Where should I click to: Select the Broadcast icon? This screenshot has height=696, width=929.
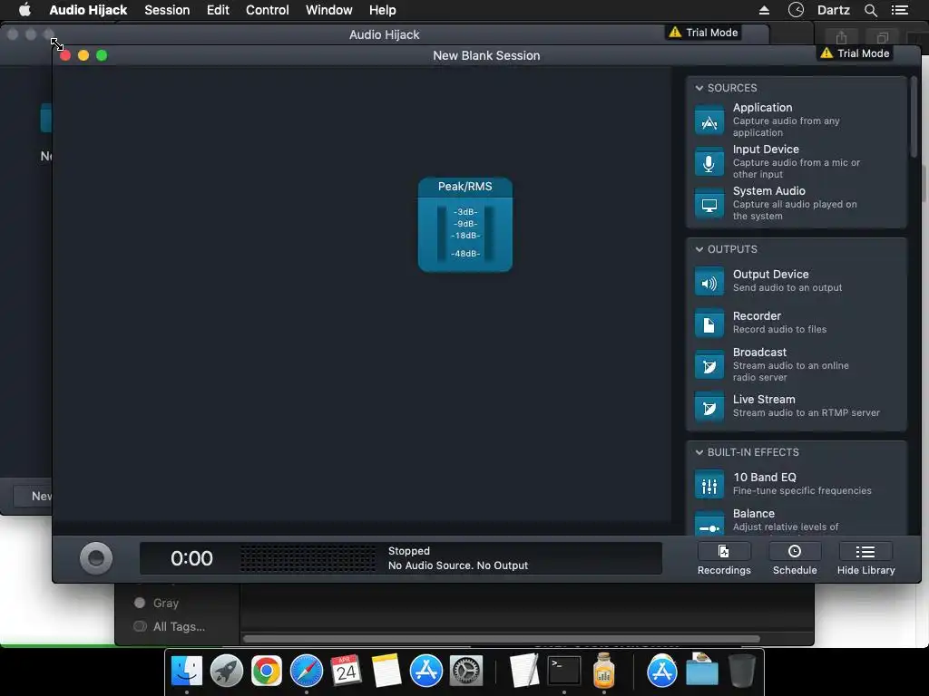coord(709,365)
